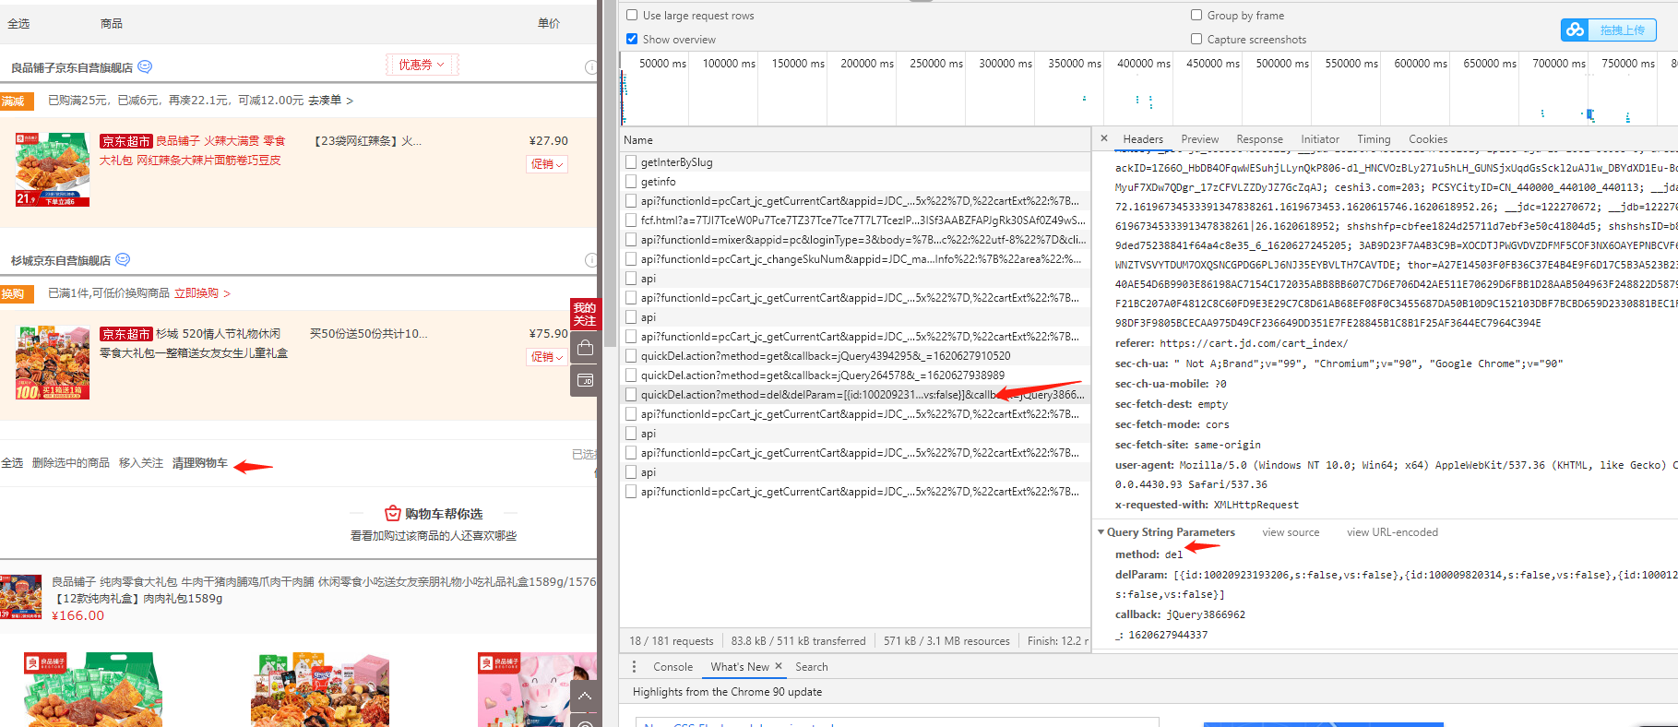
Task: Click the view URL-encoded link
Action: [x=1392, y=532]
